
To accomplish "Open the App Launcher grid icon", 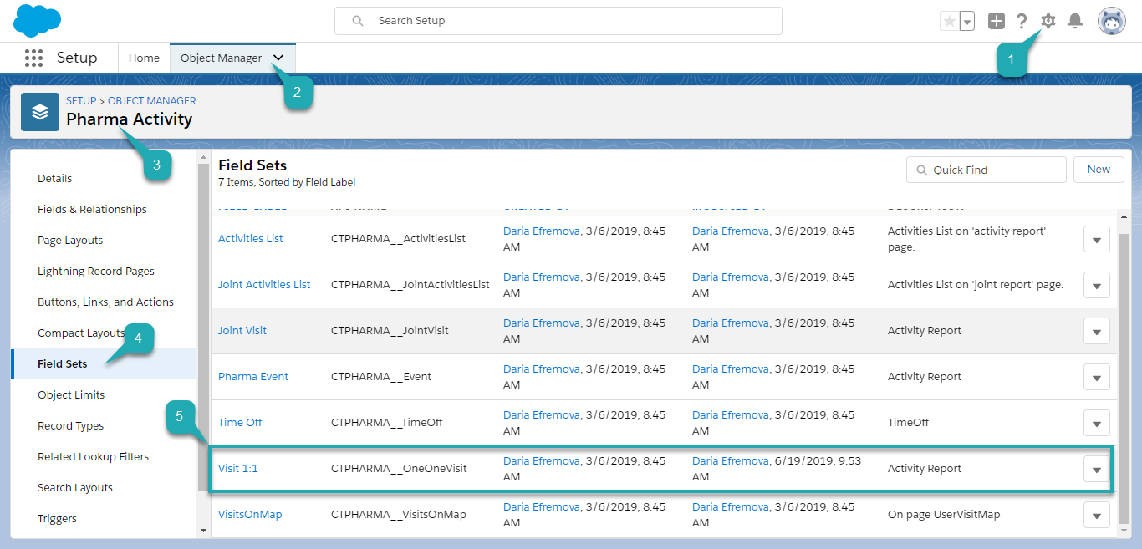I will click(x=33, y=58).
